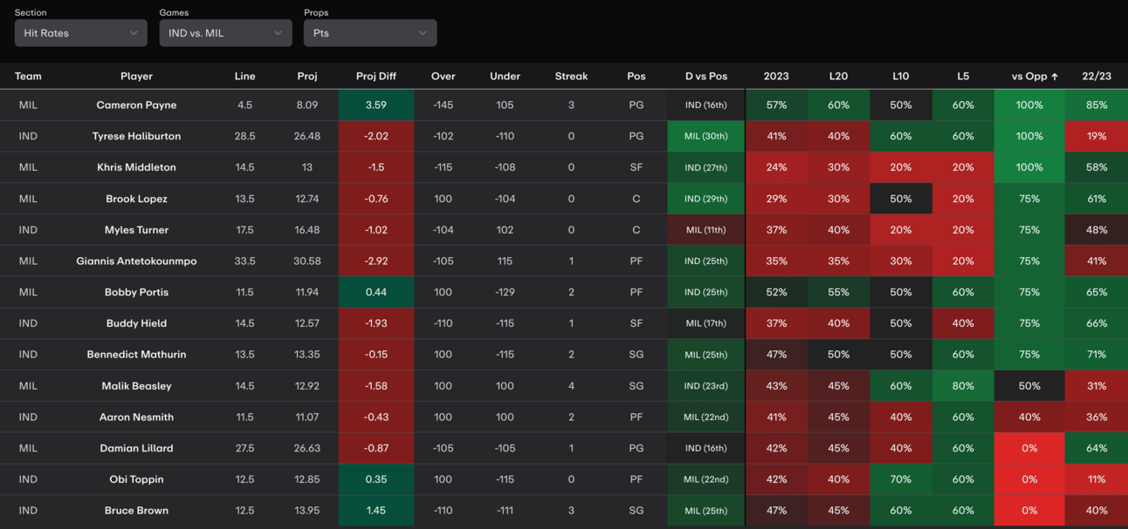The width and height of the screenshot is (1128, 529).
Task: Click Khris Middleton's 24% 2023 cell
Action: pyautogui.click(x=776, y=167)
